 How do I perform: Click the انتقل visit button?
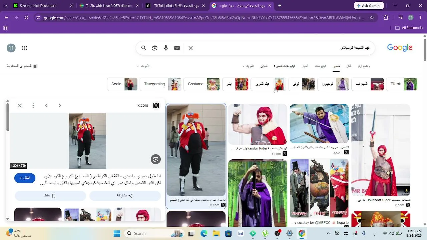coord(25,178)
